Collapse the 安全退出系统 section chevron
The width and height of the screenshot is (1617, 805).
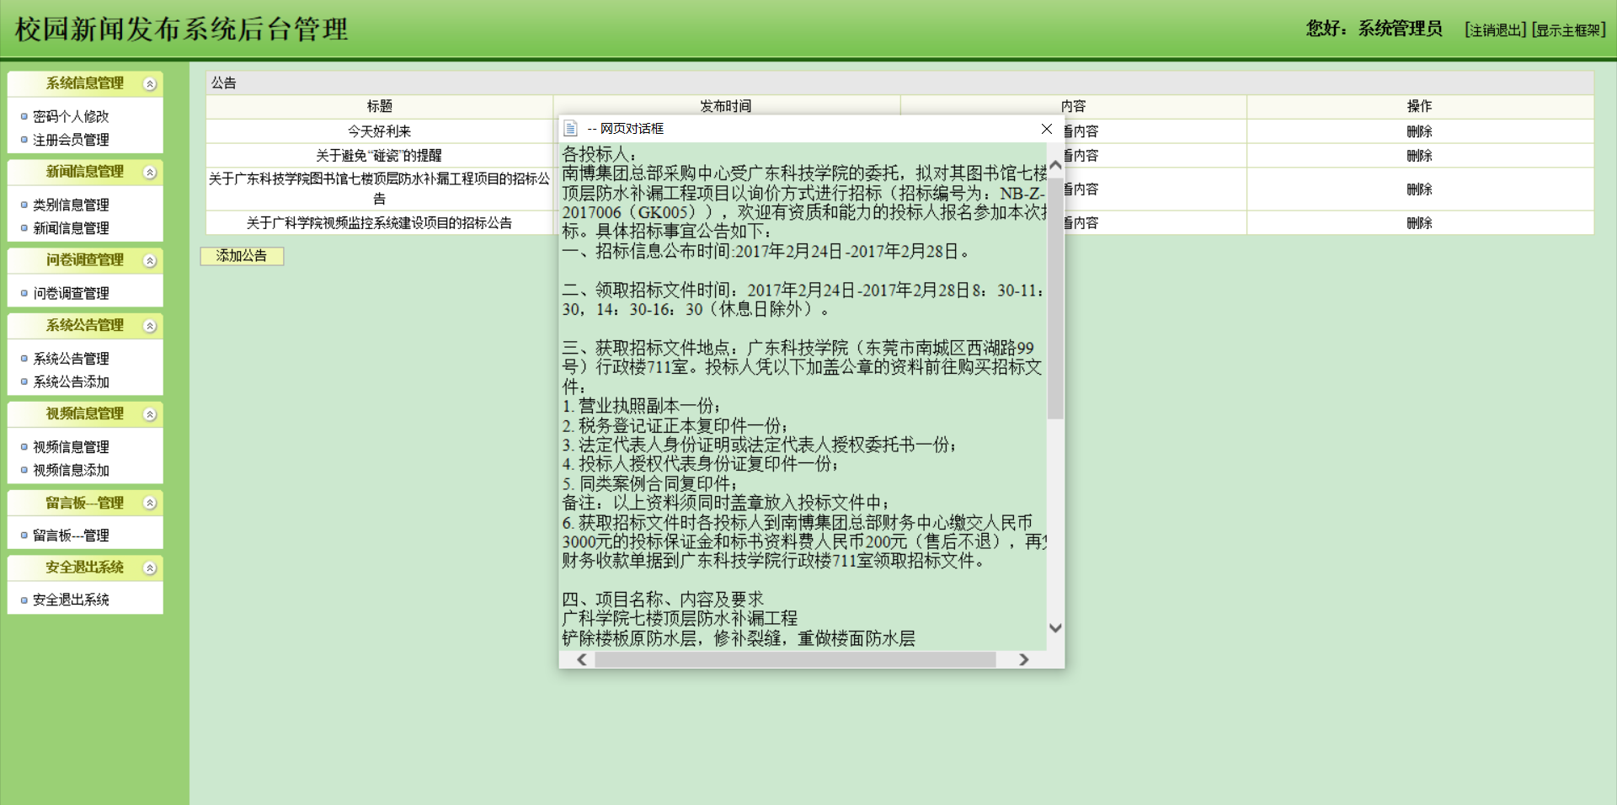150,568
